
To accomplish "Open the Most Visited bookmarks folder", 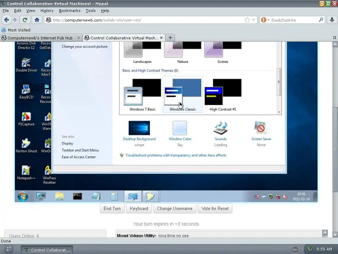I will click(x=16, y=30).
